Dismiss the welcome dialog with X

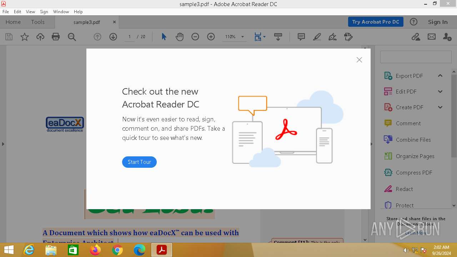(x=359, y=60)
